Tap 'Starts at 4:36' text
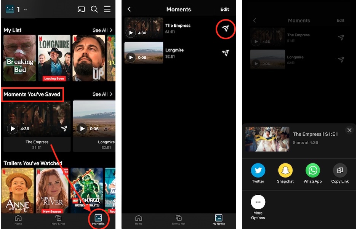Image resolution: width=357 pixels, height=229 pixels. pos(305,143)
